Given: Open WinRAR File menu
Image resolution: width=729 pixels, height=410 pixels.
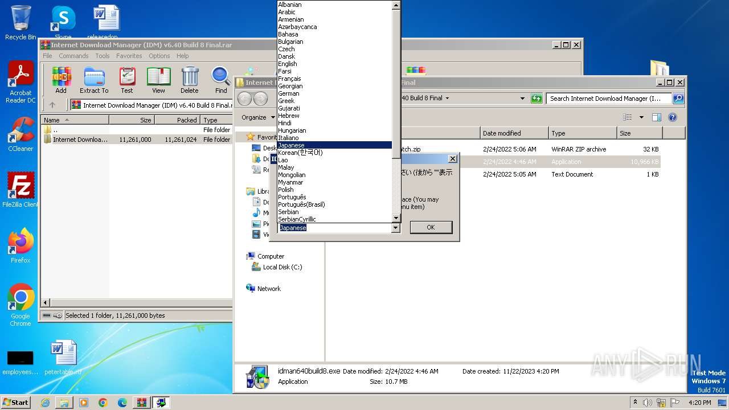Looking at the screenshot, I should 47,56.
